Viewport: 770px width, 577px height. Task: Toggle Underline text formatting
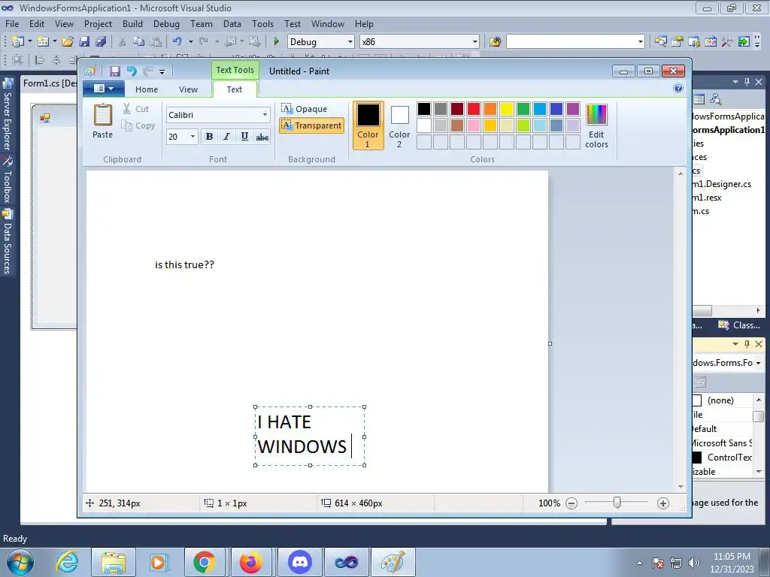(x=244, y=137)
